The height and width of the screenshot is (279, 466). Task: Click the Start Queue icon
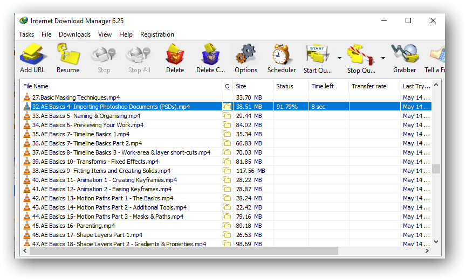coord(317,54)
